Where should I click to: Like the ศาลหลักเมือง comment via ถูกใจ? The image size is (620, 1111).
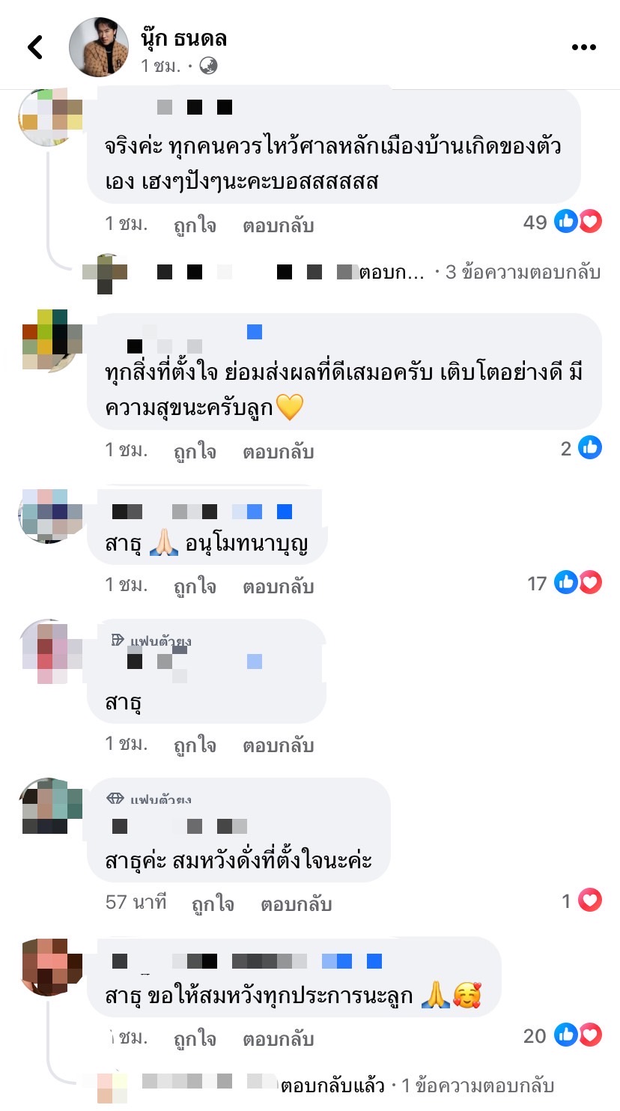point(195,225)
